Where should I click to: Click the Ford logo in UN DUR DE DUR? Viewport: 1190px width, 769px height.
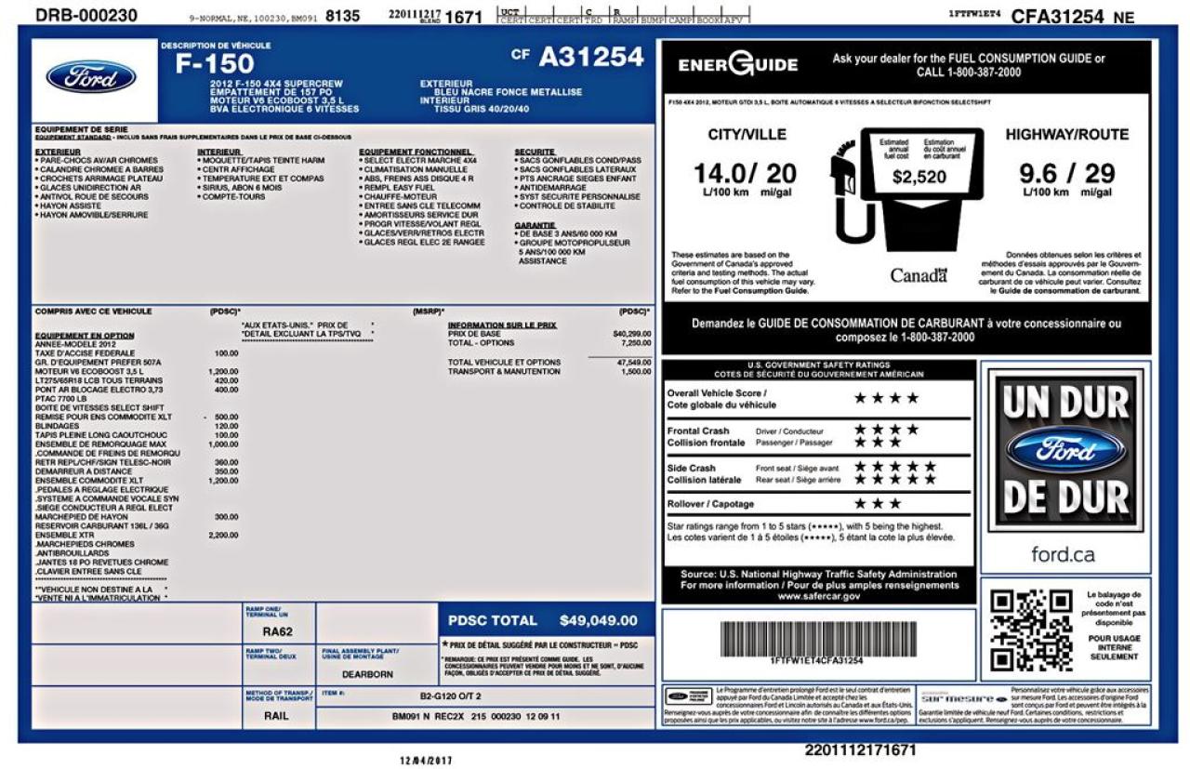tap(1065, 451)
